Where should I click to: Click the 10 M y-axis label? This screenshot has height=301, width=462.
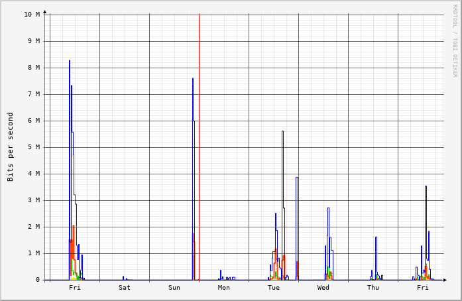point(32,15)
